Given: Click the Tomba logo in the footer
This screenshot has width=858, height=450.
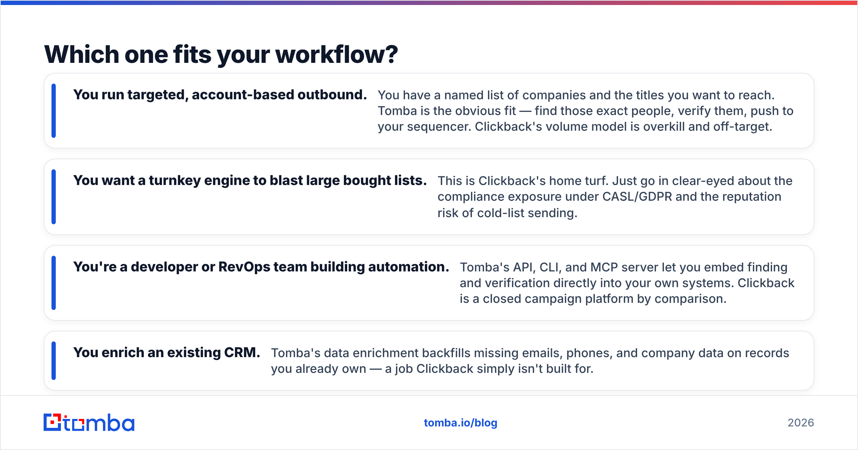Looking at the screenshot, I should pyautogui.click(x=89, y=422).
